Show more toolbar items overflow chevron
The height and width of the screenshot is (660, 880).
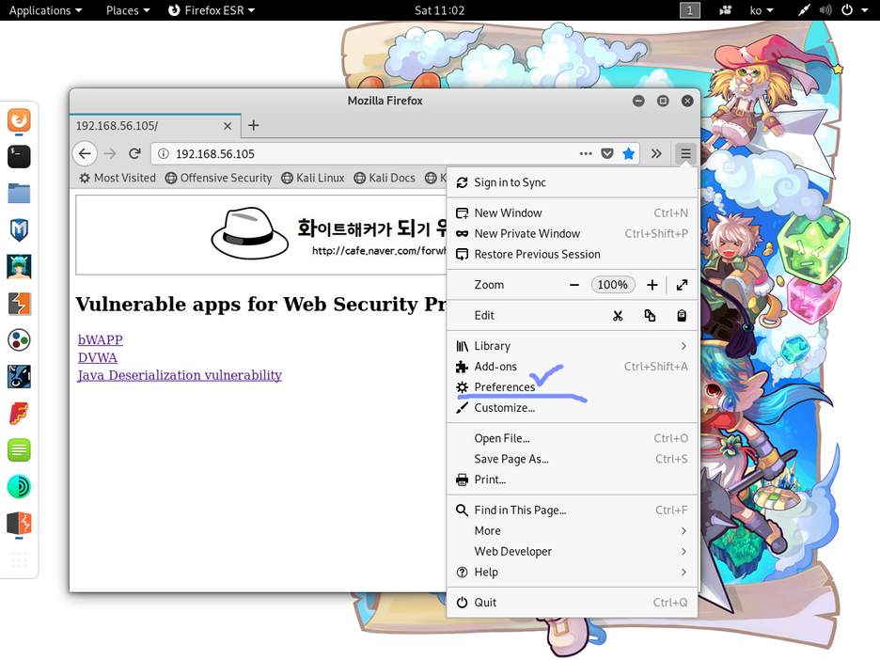656,153
